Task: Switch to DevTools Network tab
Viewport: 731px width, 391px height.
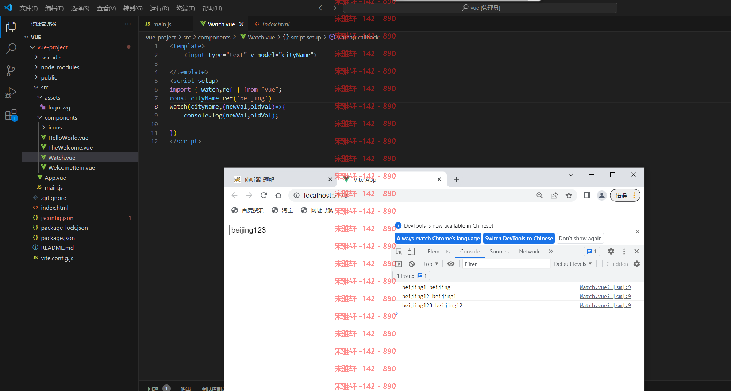Action: tap(529, 251)
